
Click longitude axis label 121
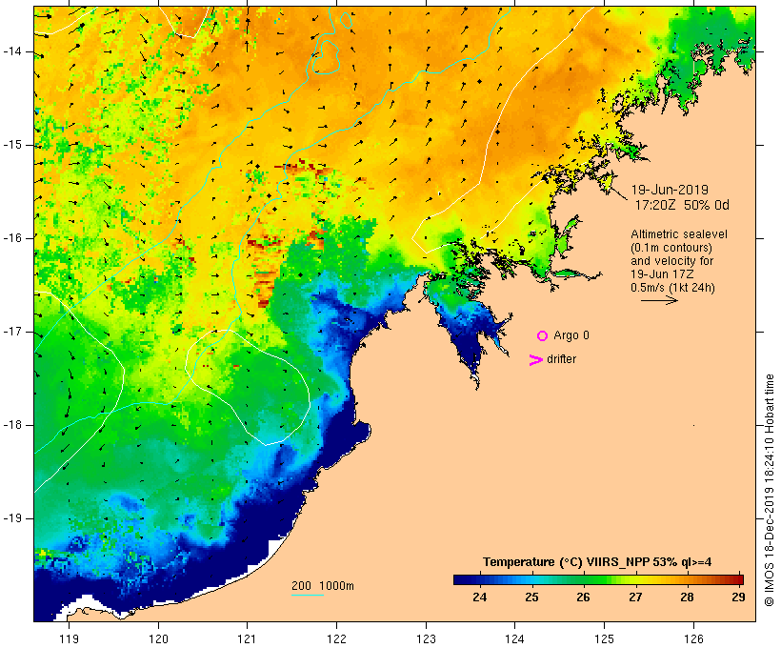pos(247,639)
